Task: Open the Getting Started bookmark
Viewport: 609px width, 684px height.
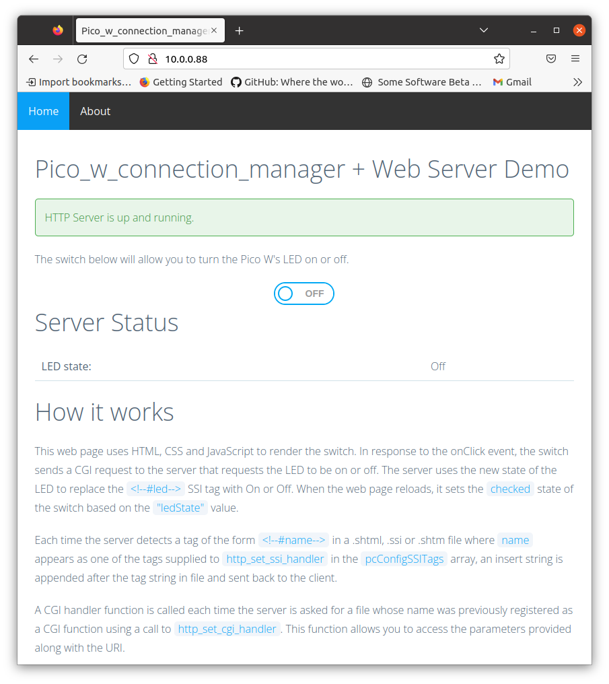Action: coord(181,81)
